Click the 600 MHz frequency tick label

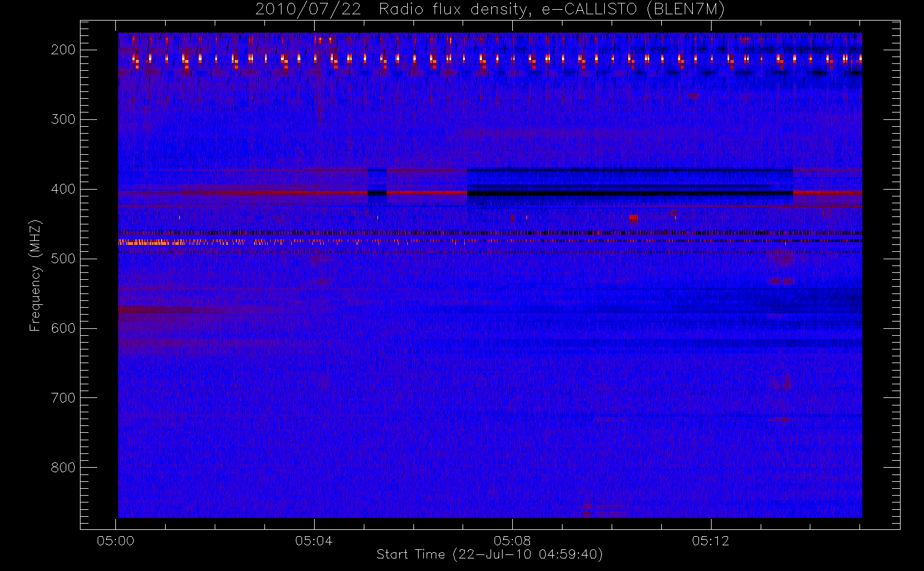pyautogui.click(x=63, y=328)
